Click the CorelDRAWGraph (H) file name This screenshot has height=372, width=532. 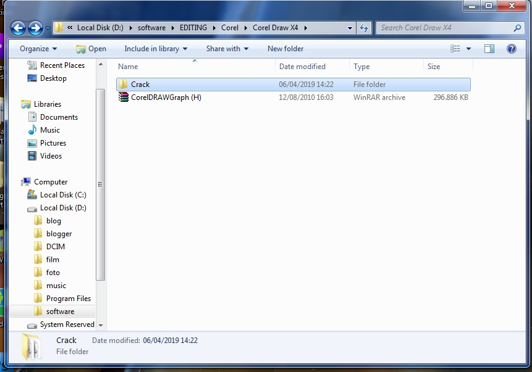click(x=166, y=97)
